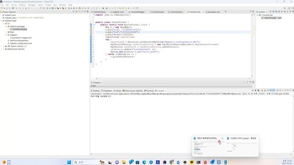Expand the JRE System Library node
The image size is (294, 165).
[4, 46]
